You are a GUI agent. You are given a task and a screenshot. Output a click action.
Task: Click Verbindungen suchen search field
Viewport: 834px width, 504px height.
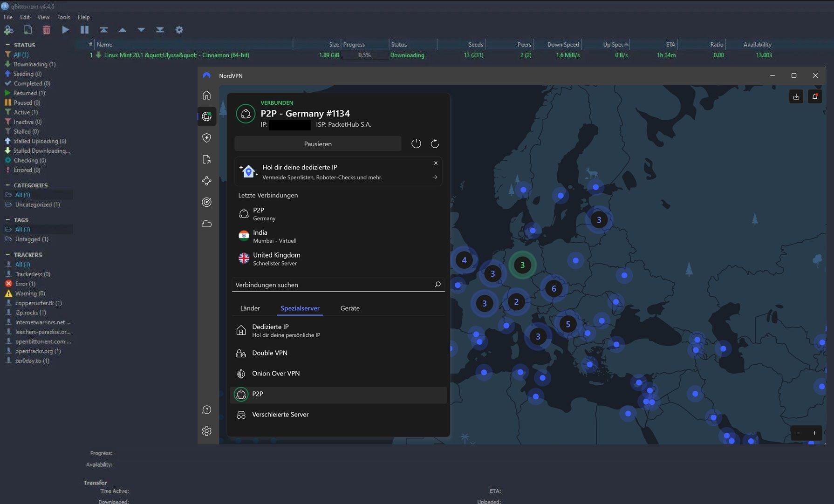coord(338,285)
